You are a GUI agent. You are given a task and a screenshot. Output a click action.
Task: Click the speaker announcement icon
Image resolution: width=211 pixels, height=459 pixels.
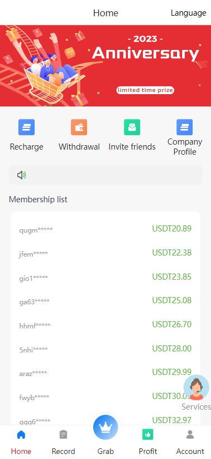tap(22, 175)
